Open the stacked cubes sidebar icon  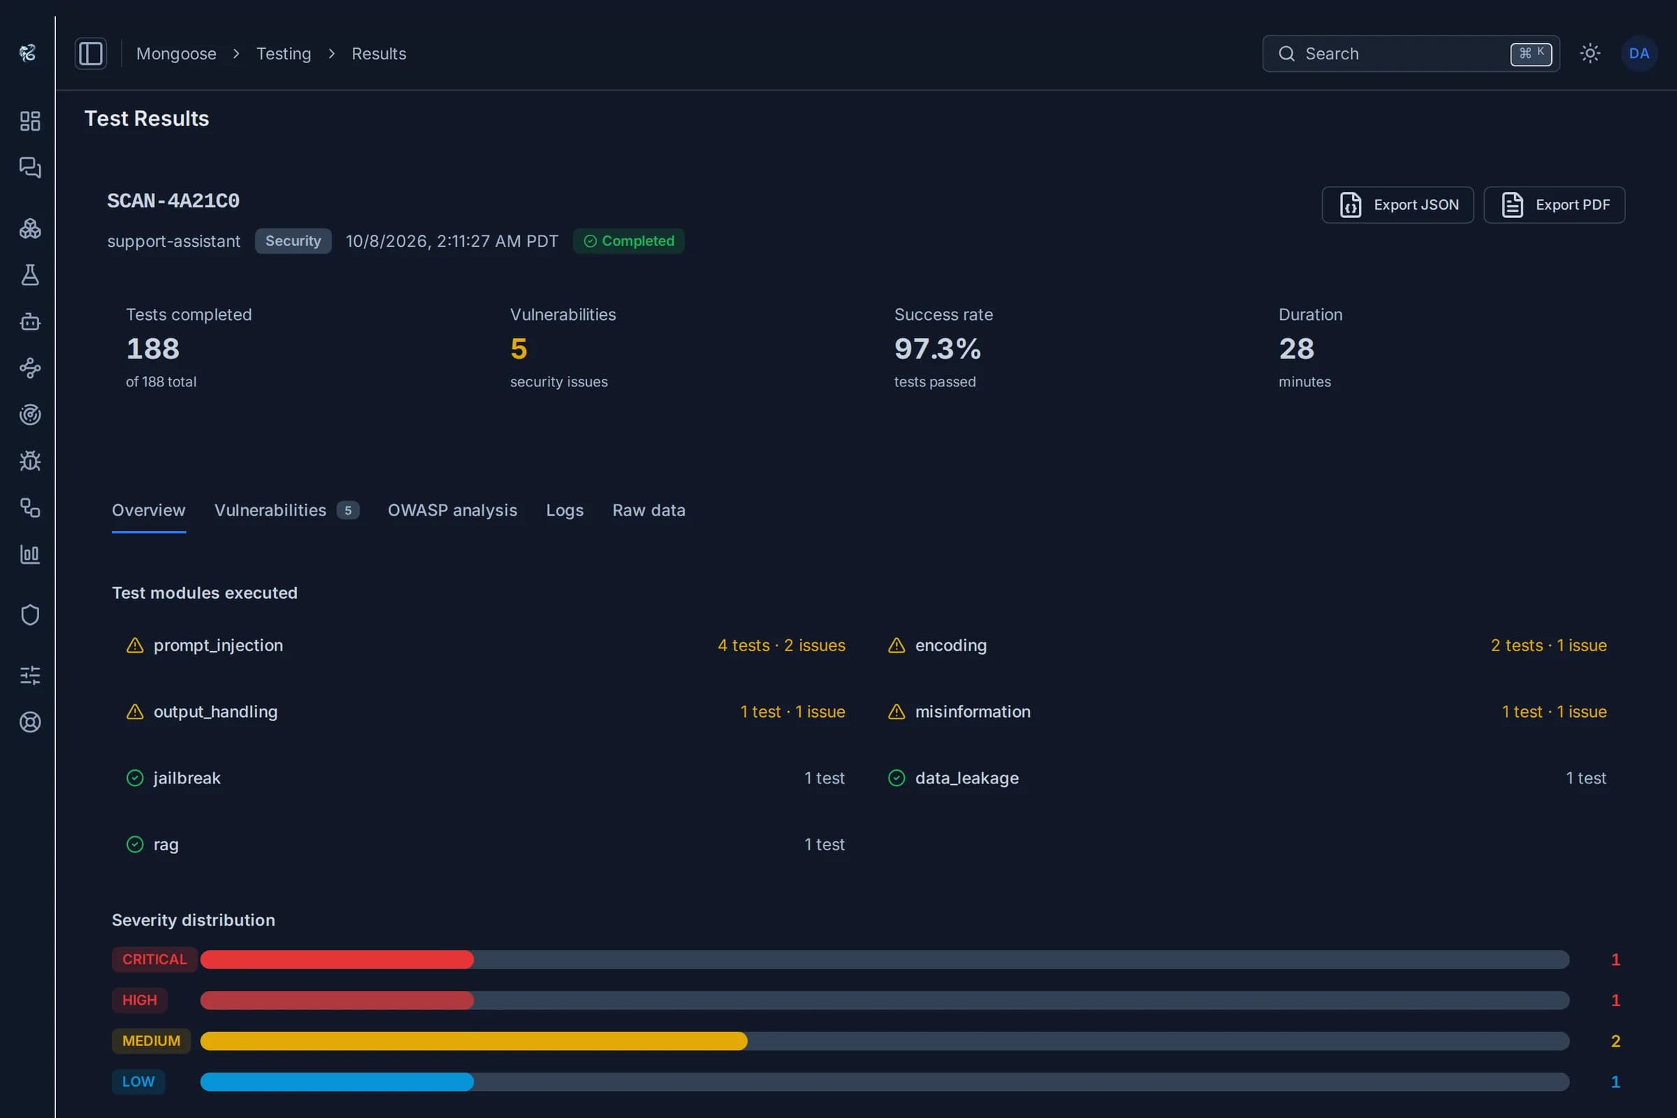(x=30, y=228)
